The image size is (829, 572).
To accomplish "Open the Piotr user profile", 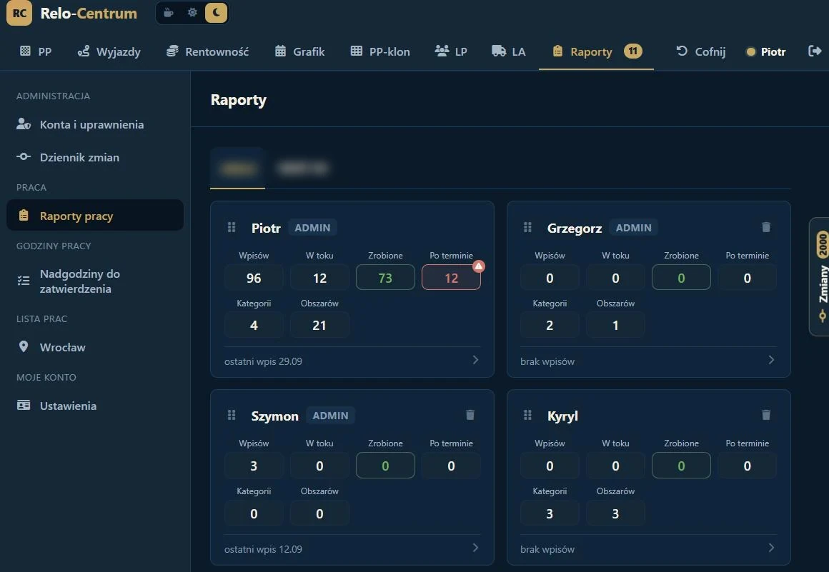I will pyautogui.click(x=765, y=51).
